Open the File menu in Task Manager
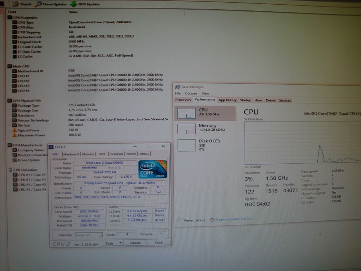The image size is (361, 271). tap(178, 93)
